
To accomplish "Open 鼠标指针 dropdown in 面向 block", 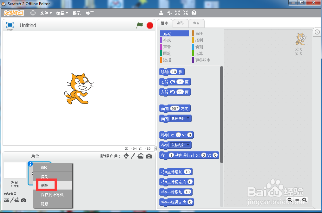I will click(180, 118).
